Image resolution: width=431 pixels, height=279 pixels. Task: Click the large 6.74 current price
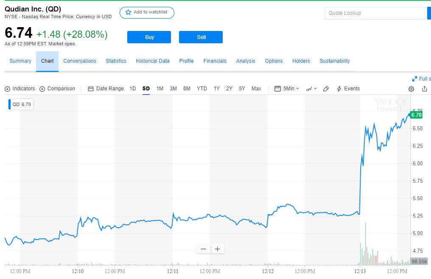click(18, 33)
